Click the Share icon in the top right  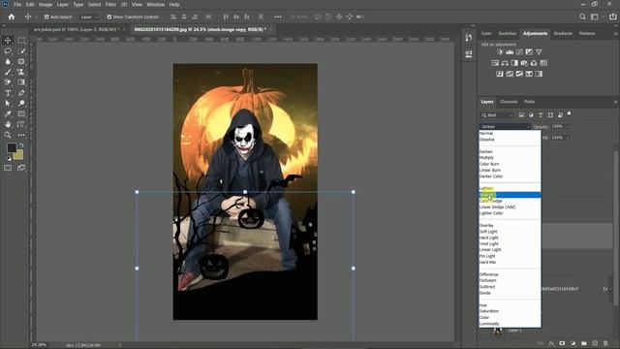click(613, 17)
